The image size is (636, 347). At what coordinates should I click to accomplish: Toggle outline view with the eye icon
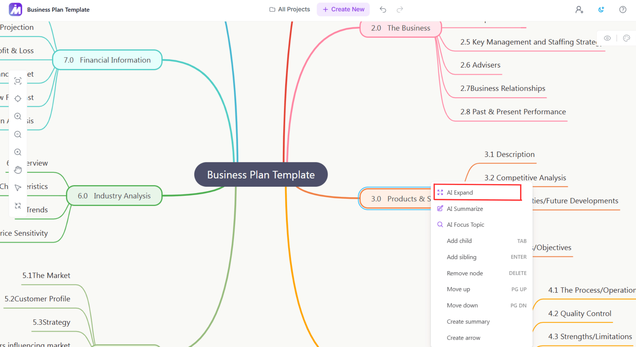click(x=607, y=38)
